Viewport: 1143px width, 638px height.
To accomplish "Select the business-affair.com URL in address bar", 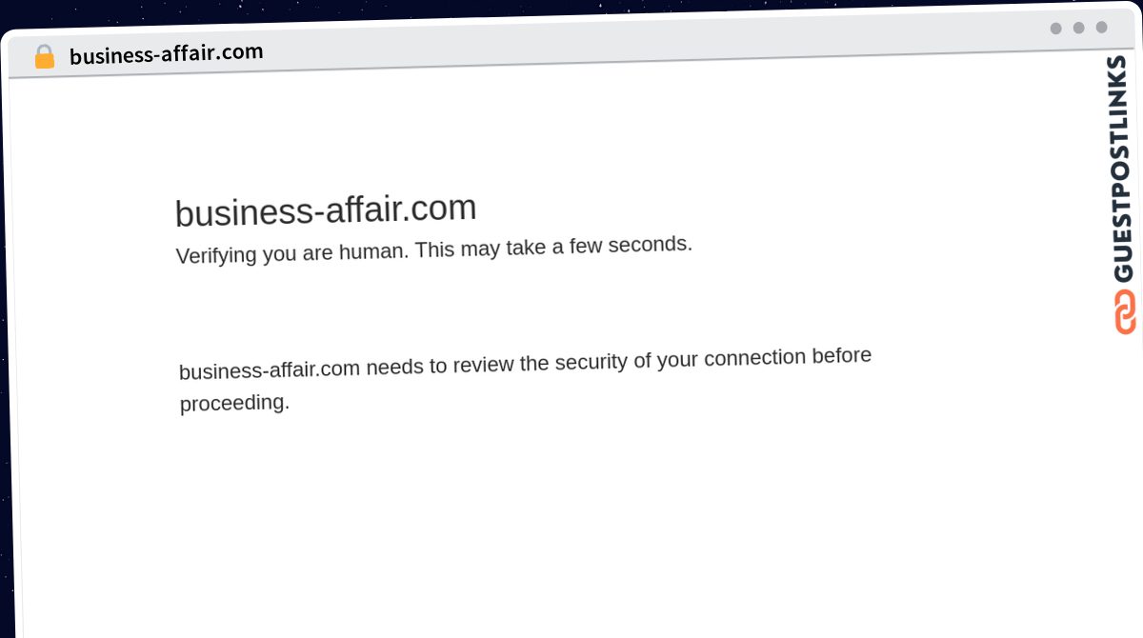I will [x=166, y=54].
